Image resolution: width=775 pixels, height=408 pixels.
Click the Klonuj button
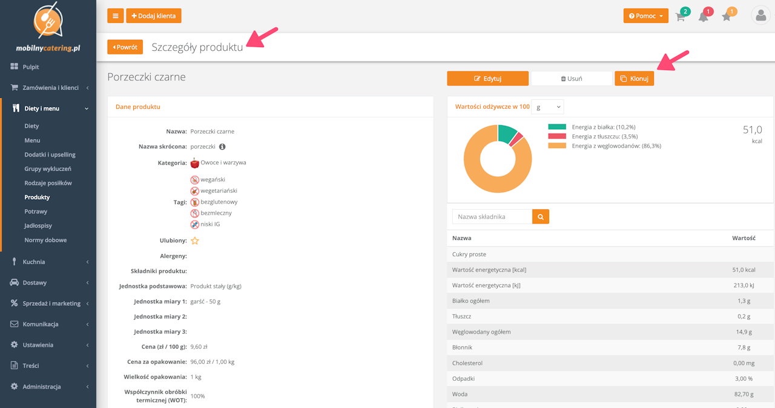[x=634, y=79]
